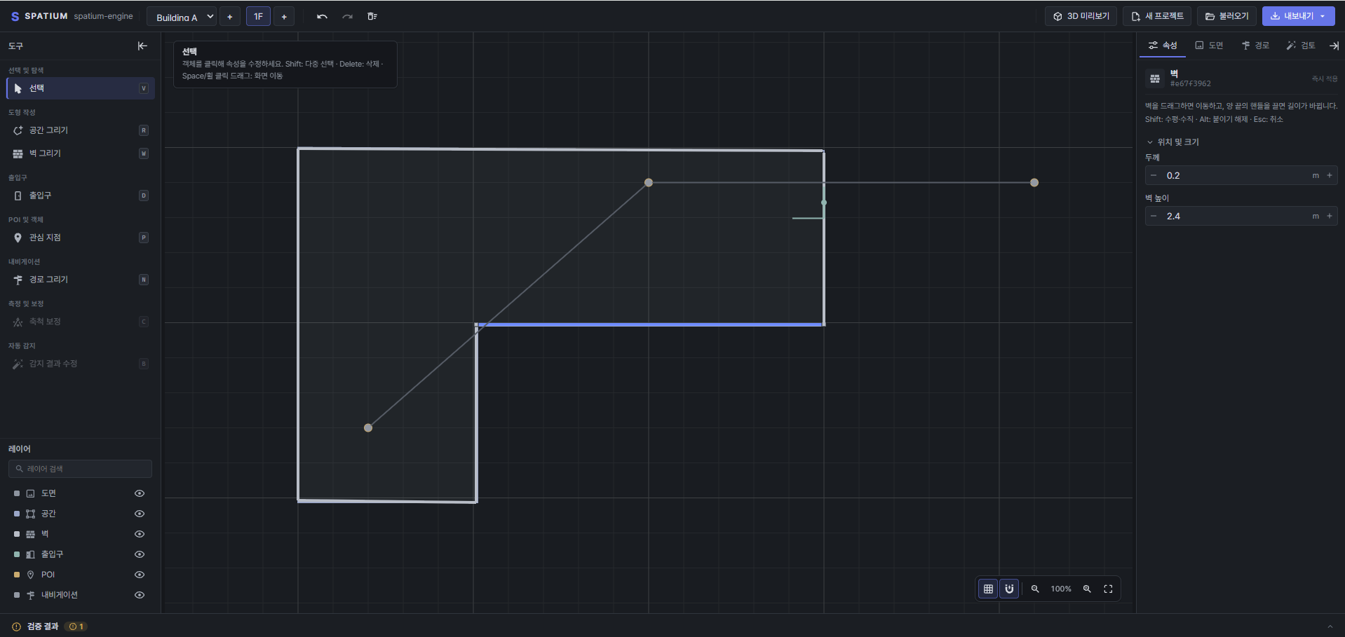Switch to the 경로 tab
The image size is (1345, 637).
[x=1255, y=46]
